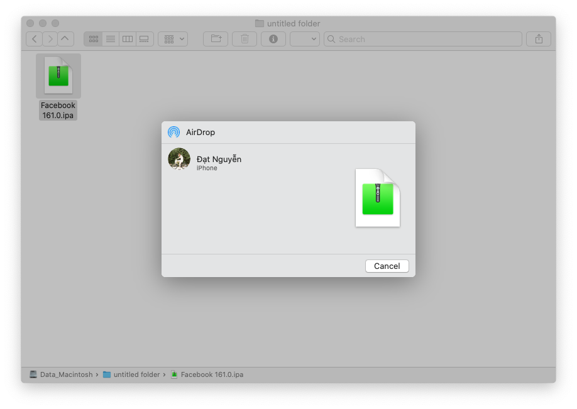Open the empty toolbar dropdown menu
This screenshot has height=409, width=577.
point(305,39)
